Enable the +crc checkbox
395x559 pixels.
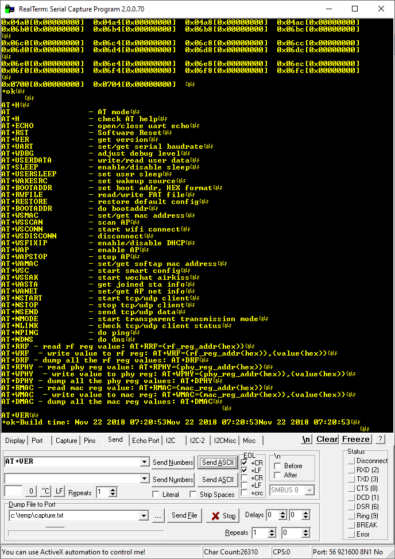245,493
